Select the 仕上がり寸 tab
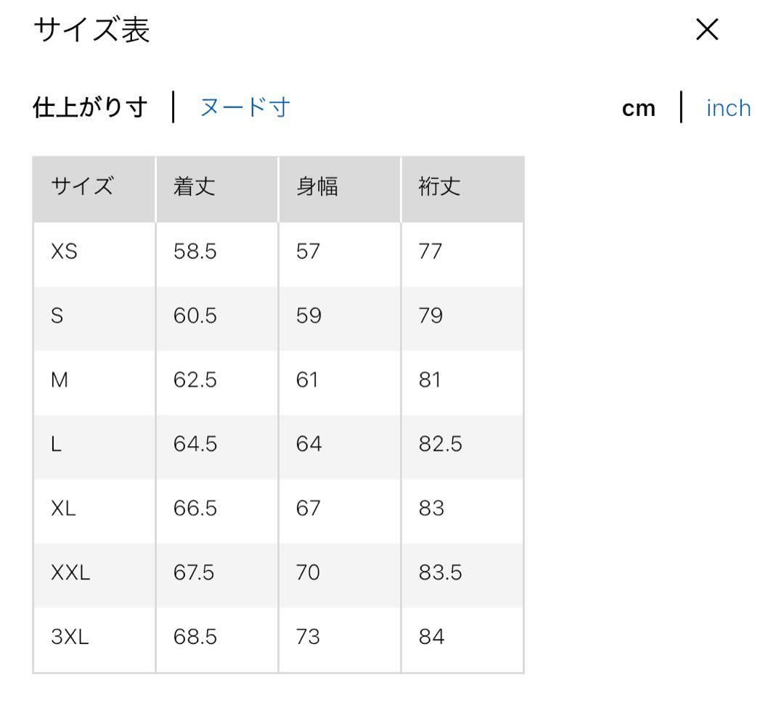The image size is (784, 705). tap(90, 107)
